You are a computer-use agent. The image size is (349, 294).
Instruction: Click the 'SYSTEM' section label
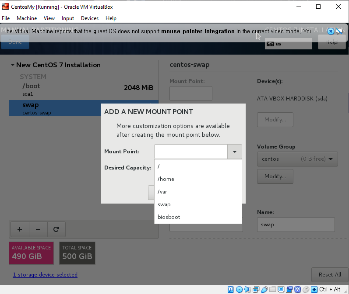click(x=33, y=77)
